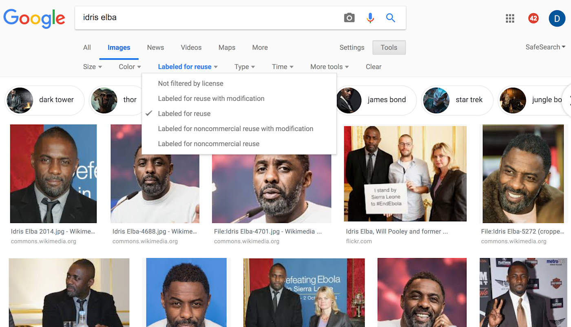Click 'File:Idris Elba-5272 (croppe...' caption
This screenshot has width=571, height=327.
[522, 232]
